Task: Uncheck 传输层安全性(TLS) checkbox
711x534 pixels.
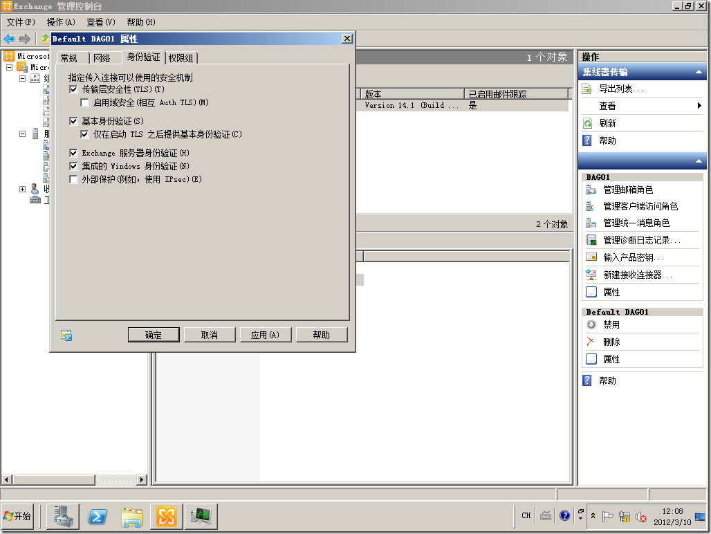Action: [x=73, y=89]
